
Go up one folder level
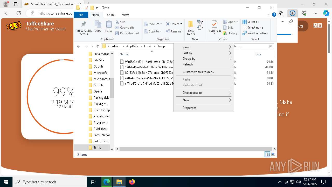[98, 46]
